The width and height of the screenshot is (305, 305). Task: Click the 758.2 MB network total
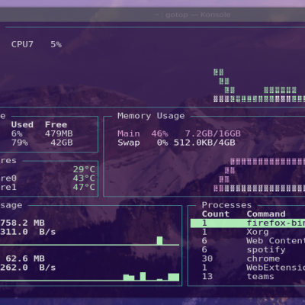pos(22,223)
